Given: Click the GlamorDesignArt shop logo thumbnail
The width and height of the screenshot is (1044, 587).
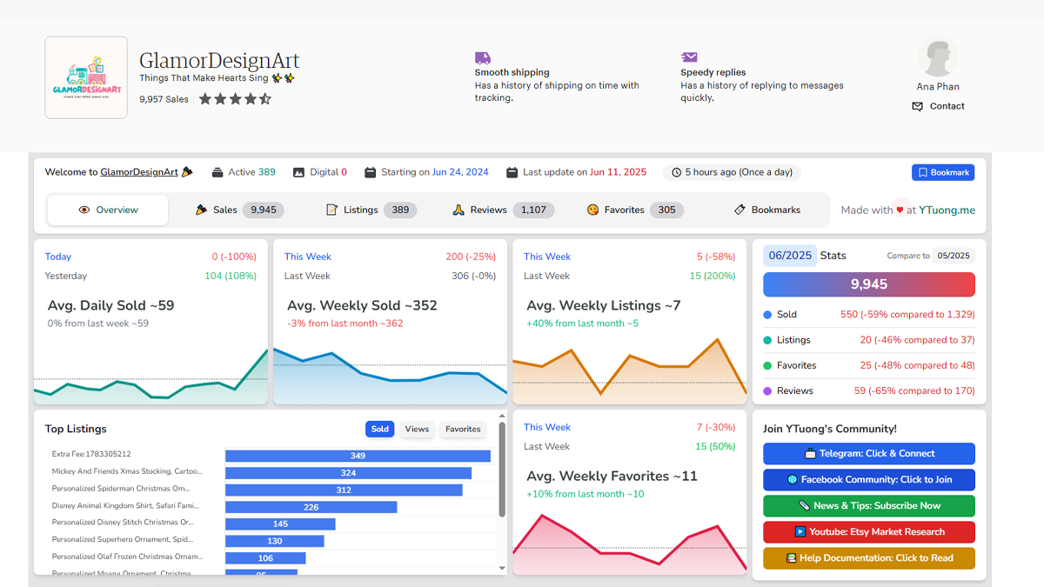Looking at the screenshot, I should coord(86,77).
